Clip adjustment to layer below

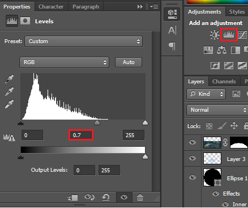click(72, 198)
